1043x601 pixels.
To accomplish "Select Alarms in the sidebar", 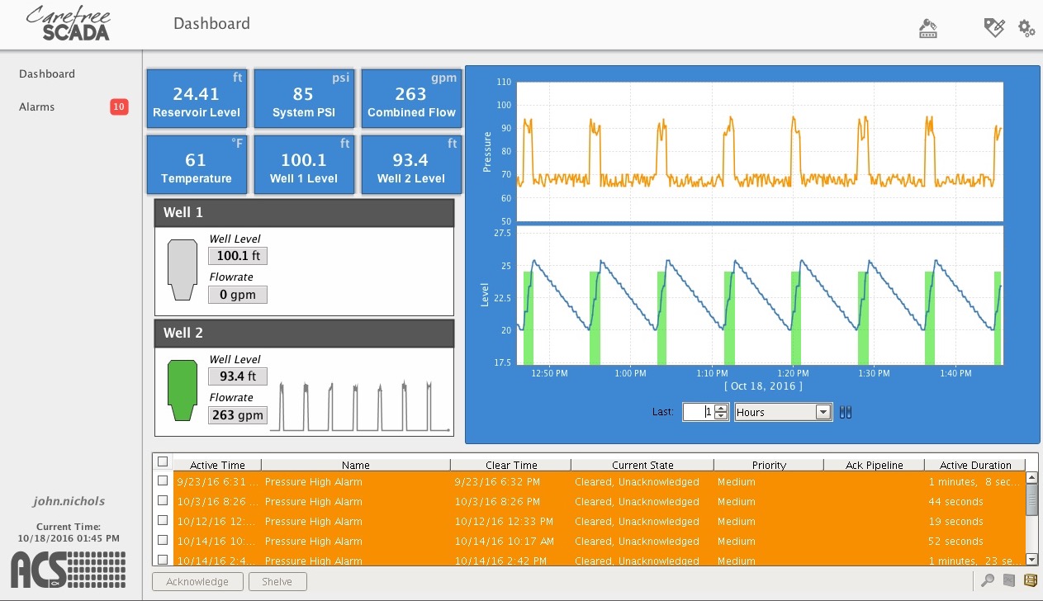I will point(36,106).
